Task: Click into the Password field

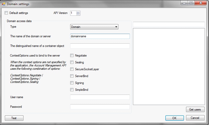Action: point(100,107)
